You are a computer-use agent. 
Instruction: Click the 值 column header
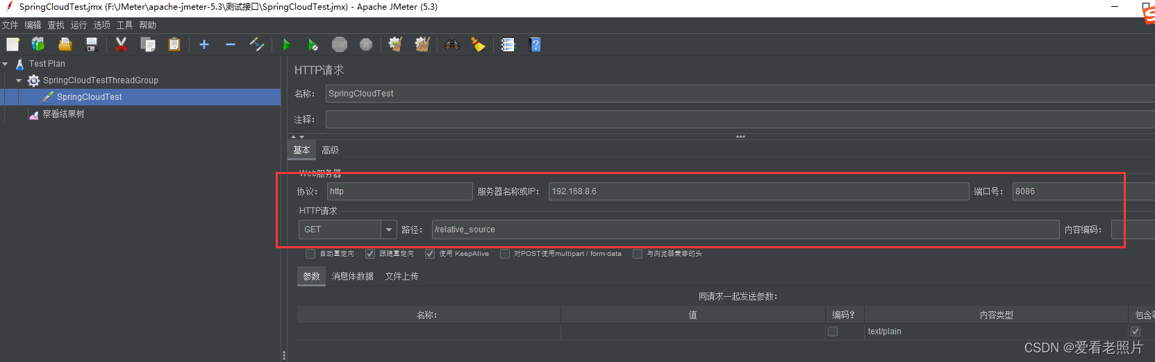[692, 315]
